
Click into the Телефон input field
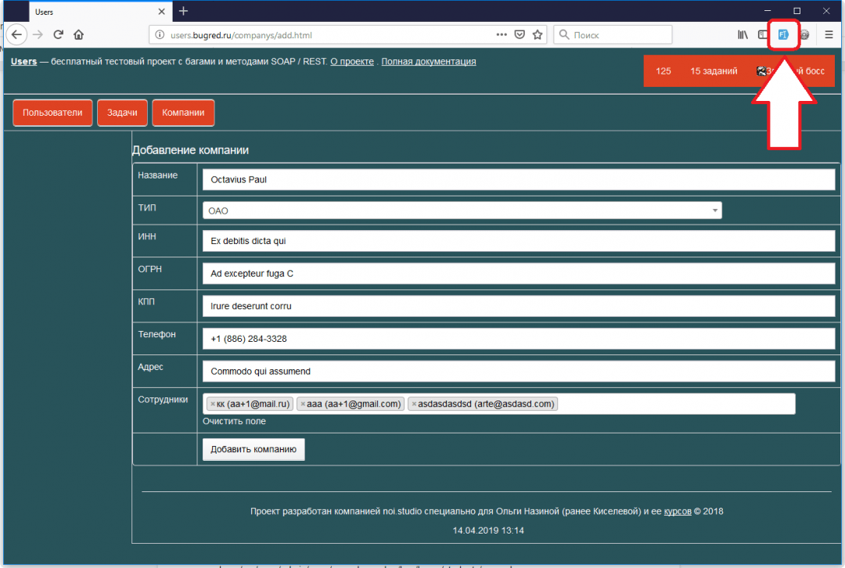(518, 339)
